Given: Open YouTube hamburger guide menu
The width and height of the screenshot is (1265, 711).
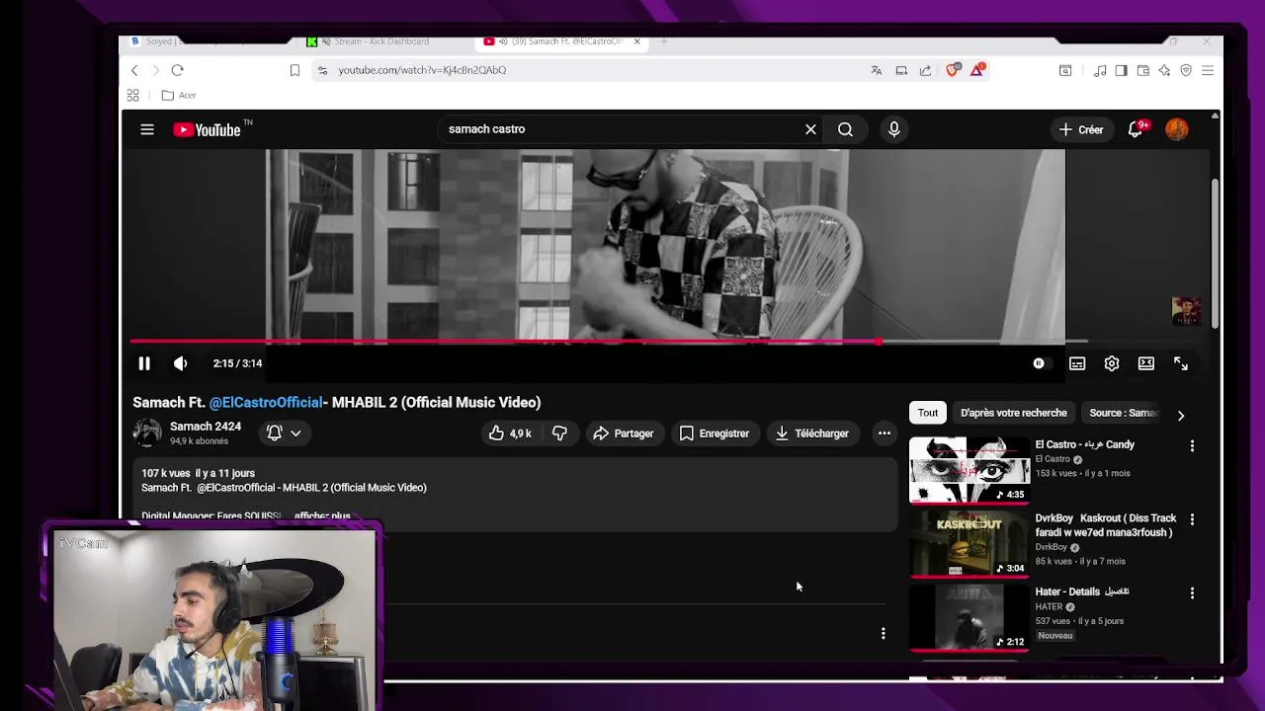Looking at the screenshot, I should tap(147, 129).
